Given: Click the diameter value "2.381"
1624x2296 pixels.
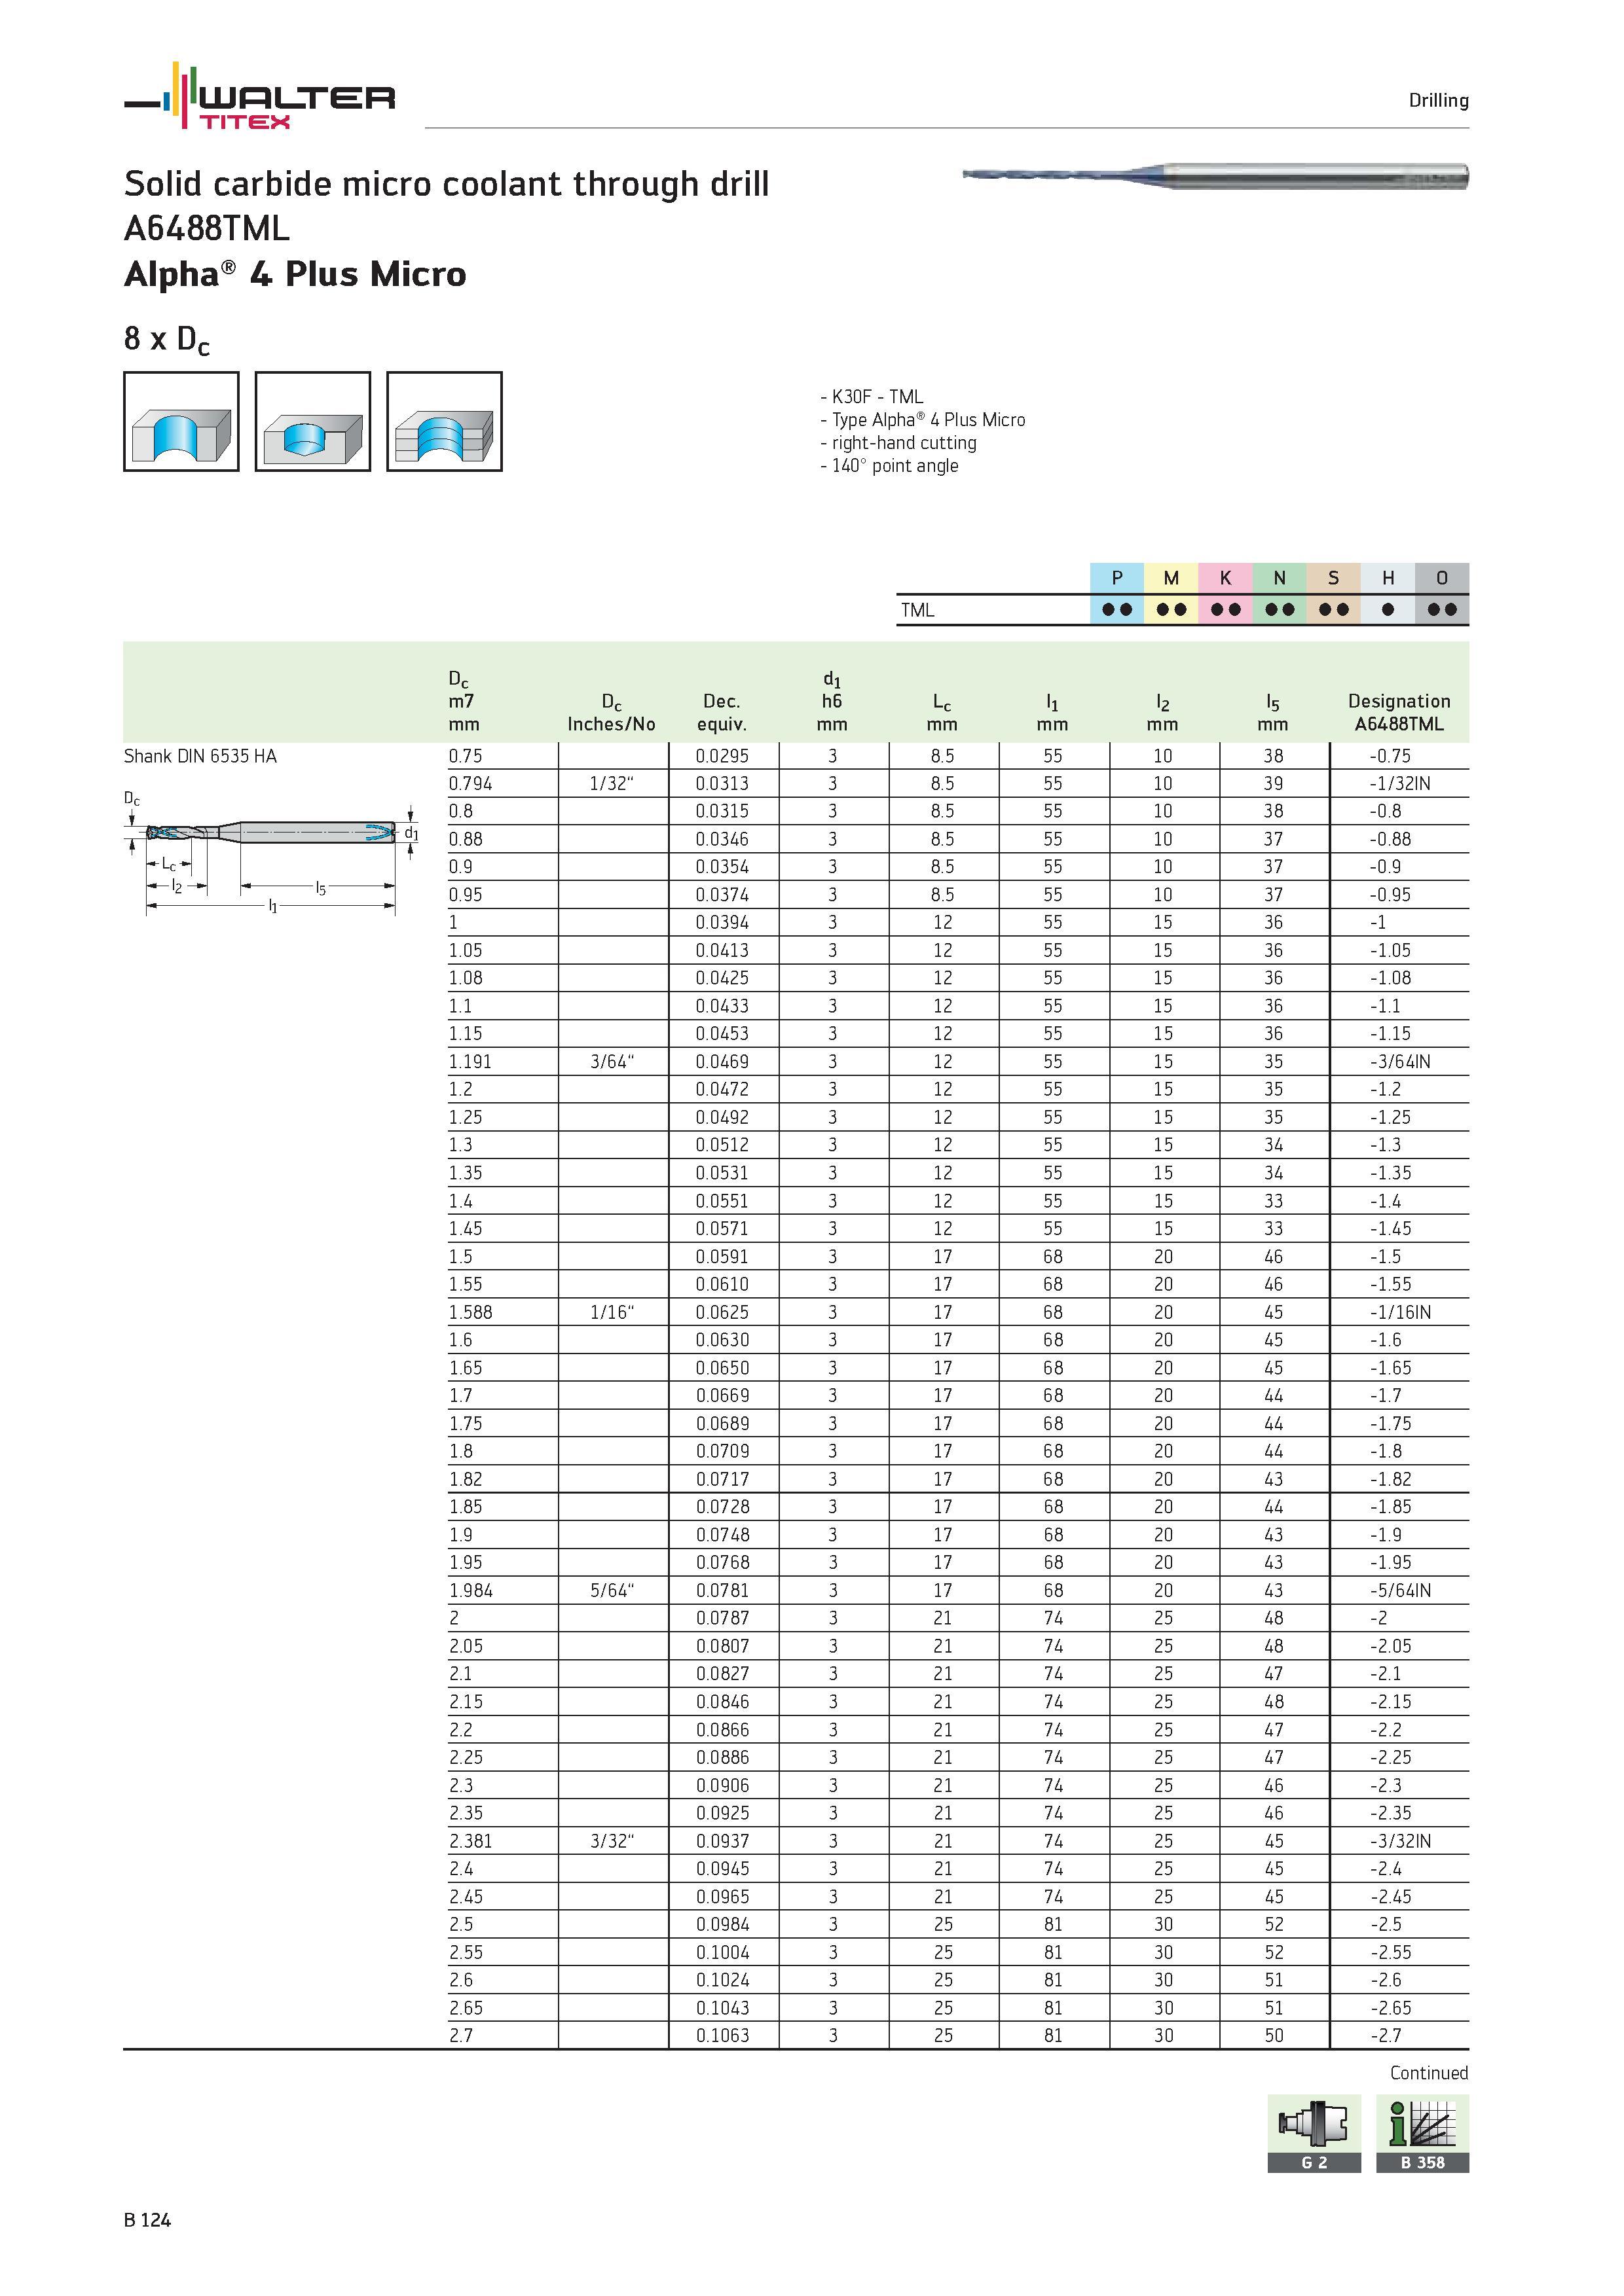Looking at the screenshot, I should tap(470, 1841).
